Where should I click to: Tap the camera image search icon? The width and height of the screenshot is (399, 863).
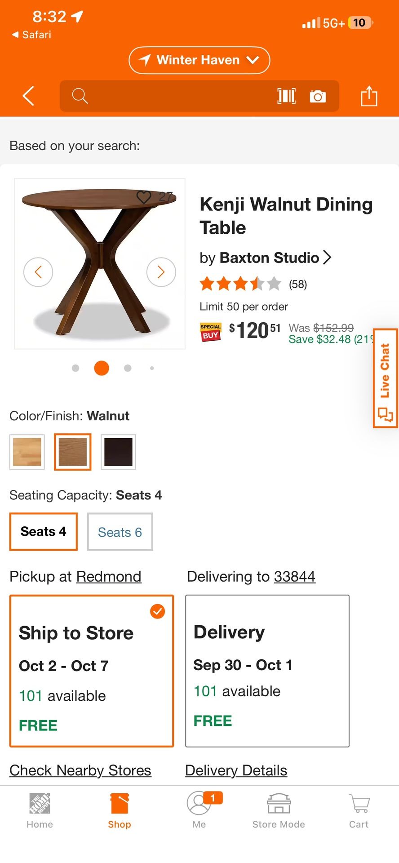tap(318, 96)
